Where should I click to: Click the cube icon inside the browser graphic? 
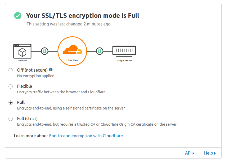(x=22, y=52)
